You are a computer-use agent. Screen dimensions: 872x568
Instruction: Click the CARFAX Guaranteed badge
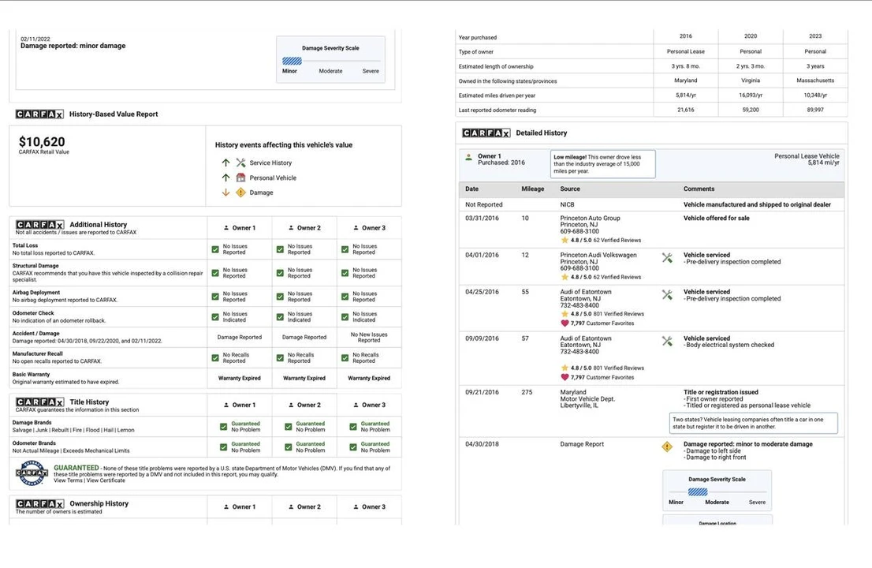click(x=32, y=473)
